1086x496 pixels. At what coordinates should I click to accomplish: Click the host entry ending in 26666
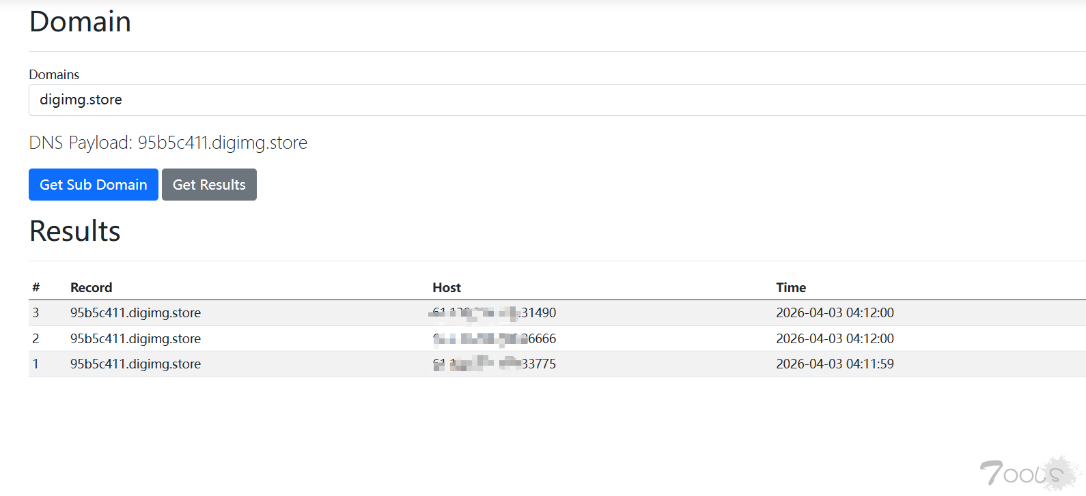click(495, 339)
